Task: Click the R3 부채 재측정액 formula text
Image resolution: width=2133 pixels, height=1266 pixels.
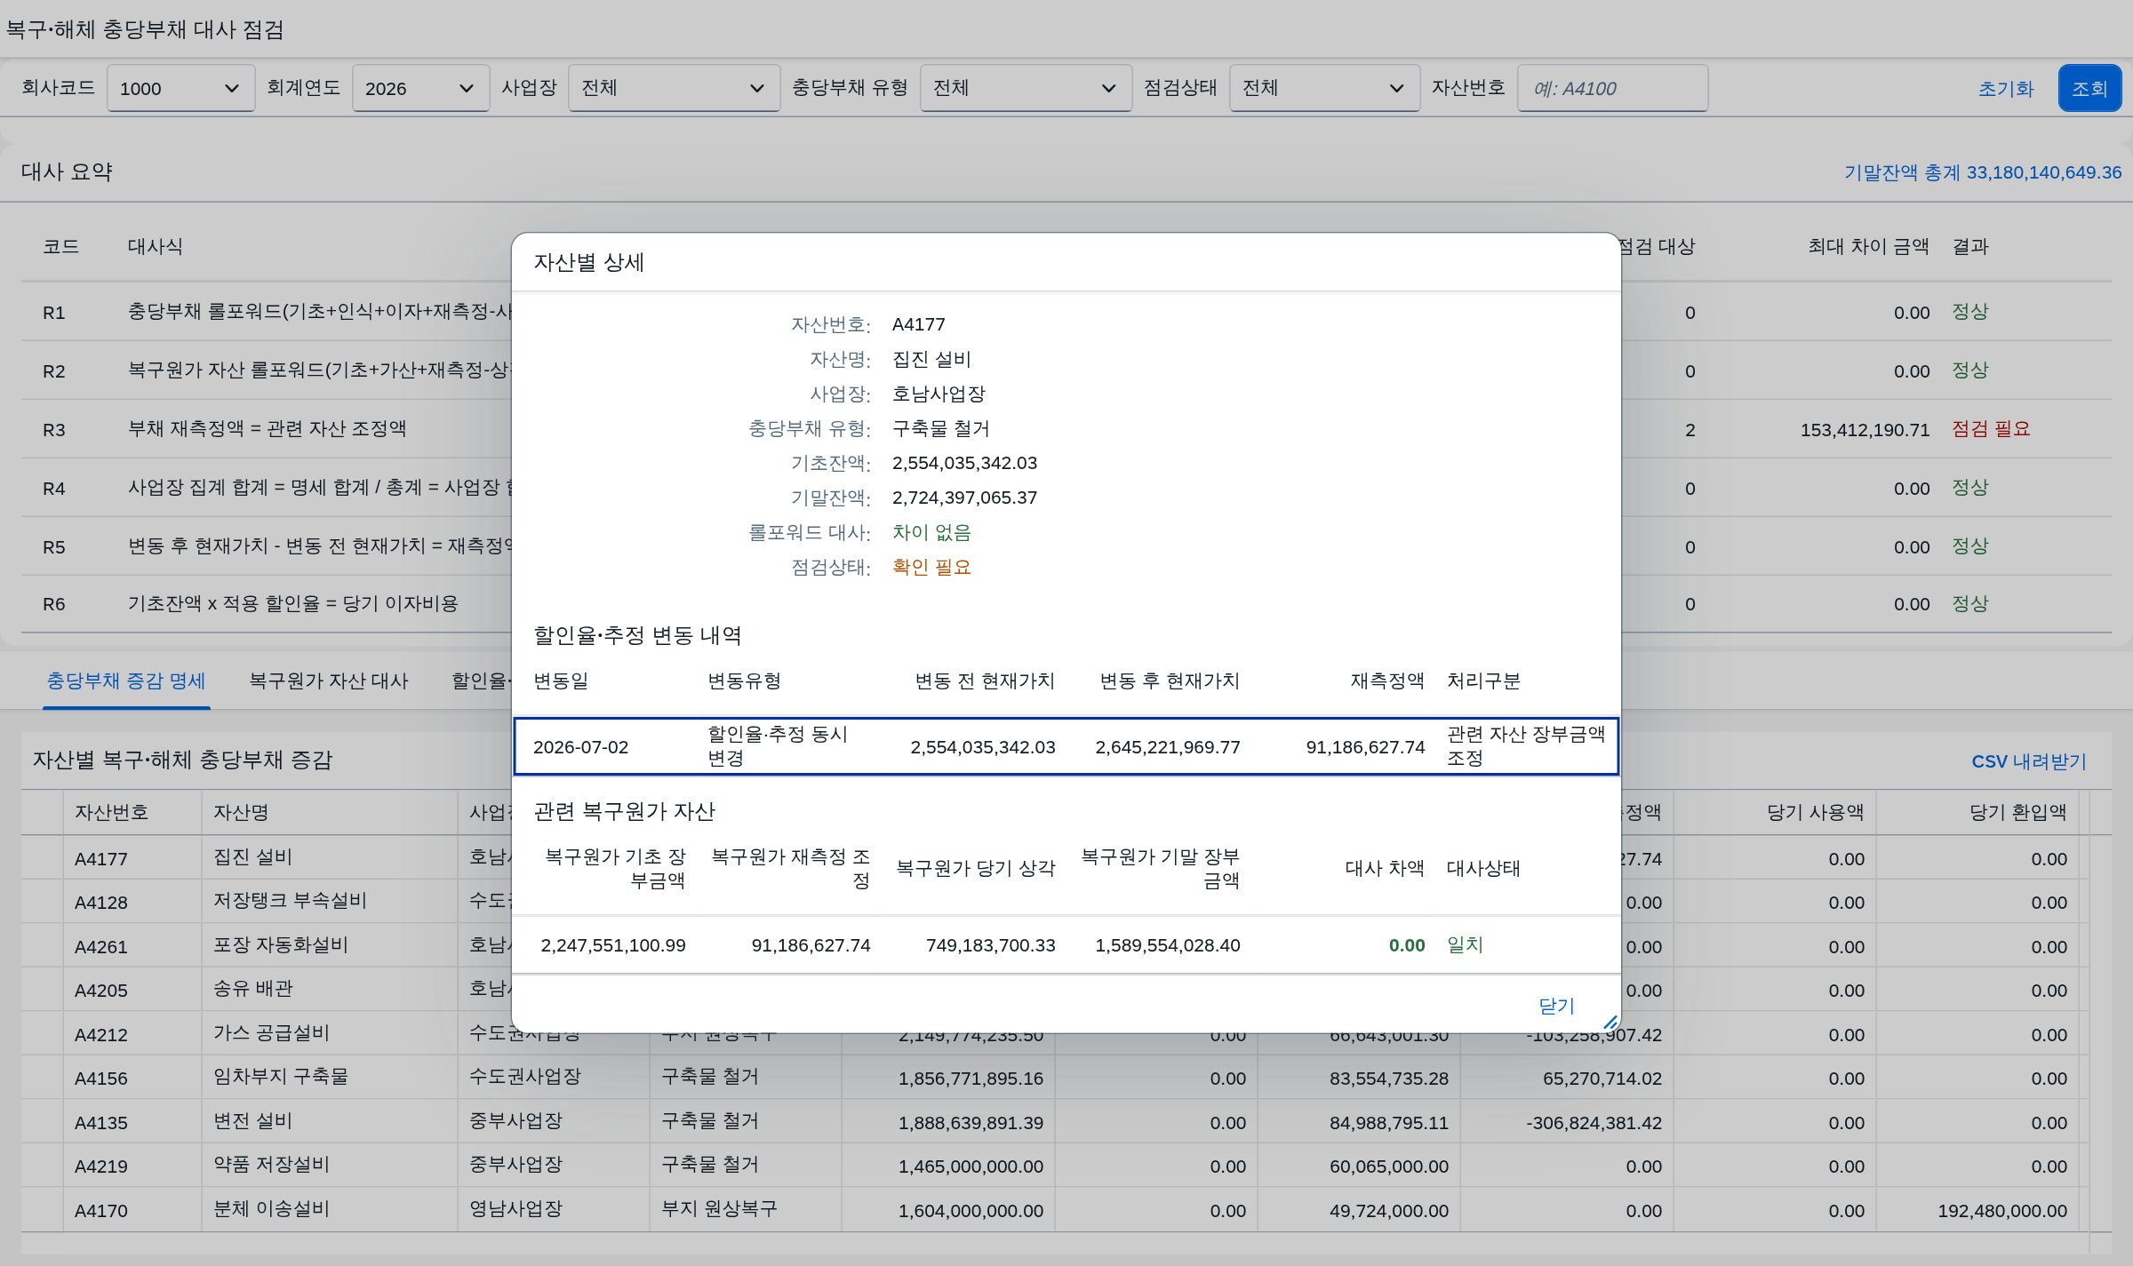Action: (267, 428)
